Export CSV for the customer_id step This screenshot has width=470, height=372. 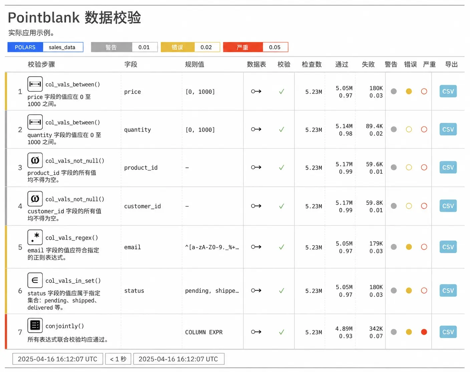448,206
